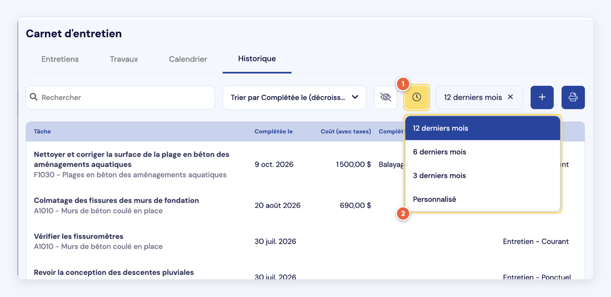Click the plus button to add entry
Screen dimensions: 611x297
[542, 97]
